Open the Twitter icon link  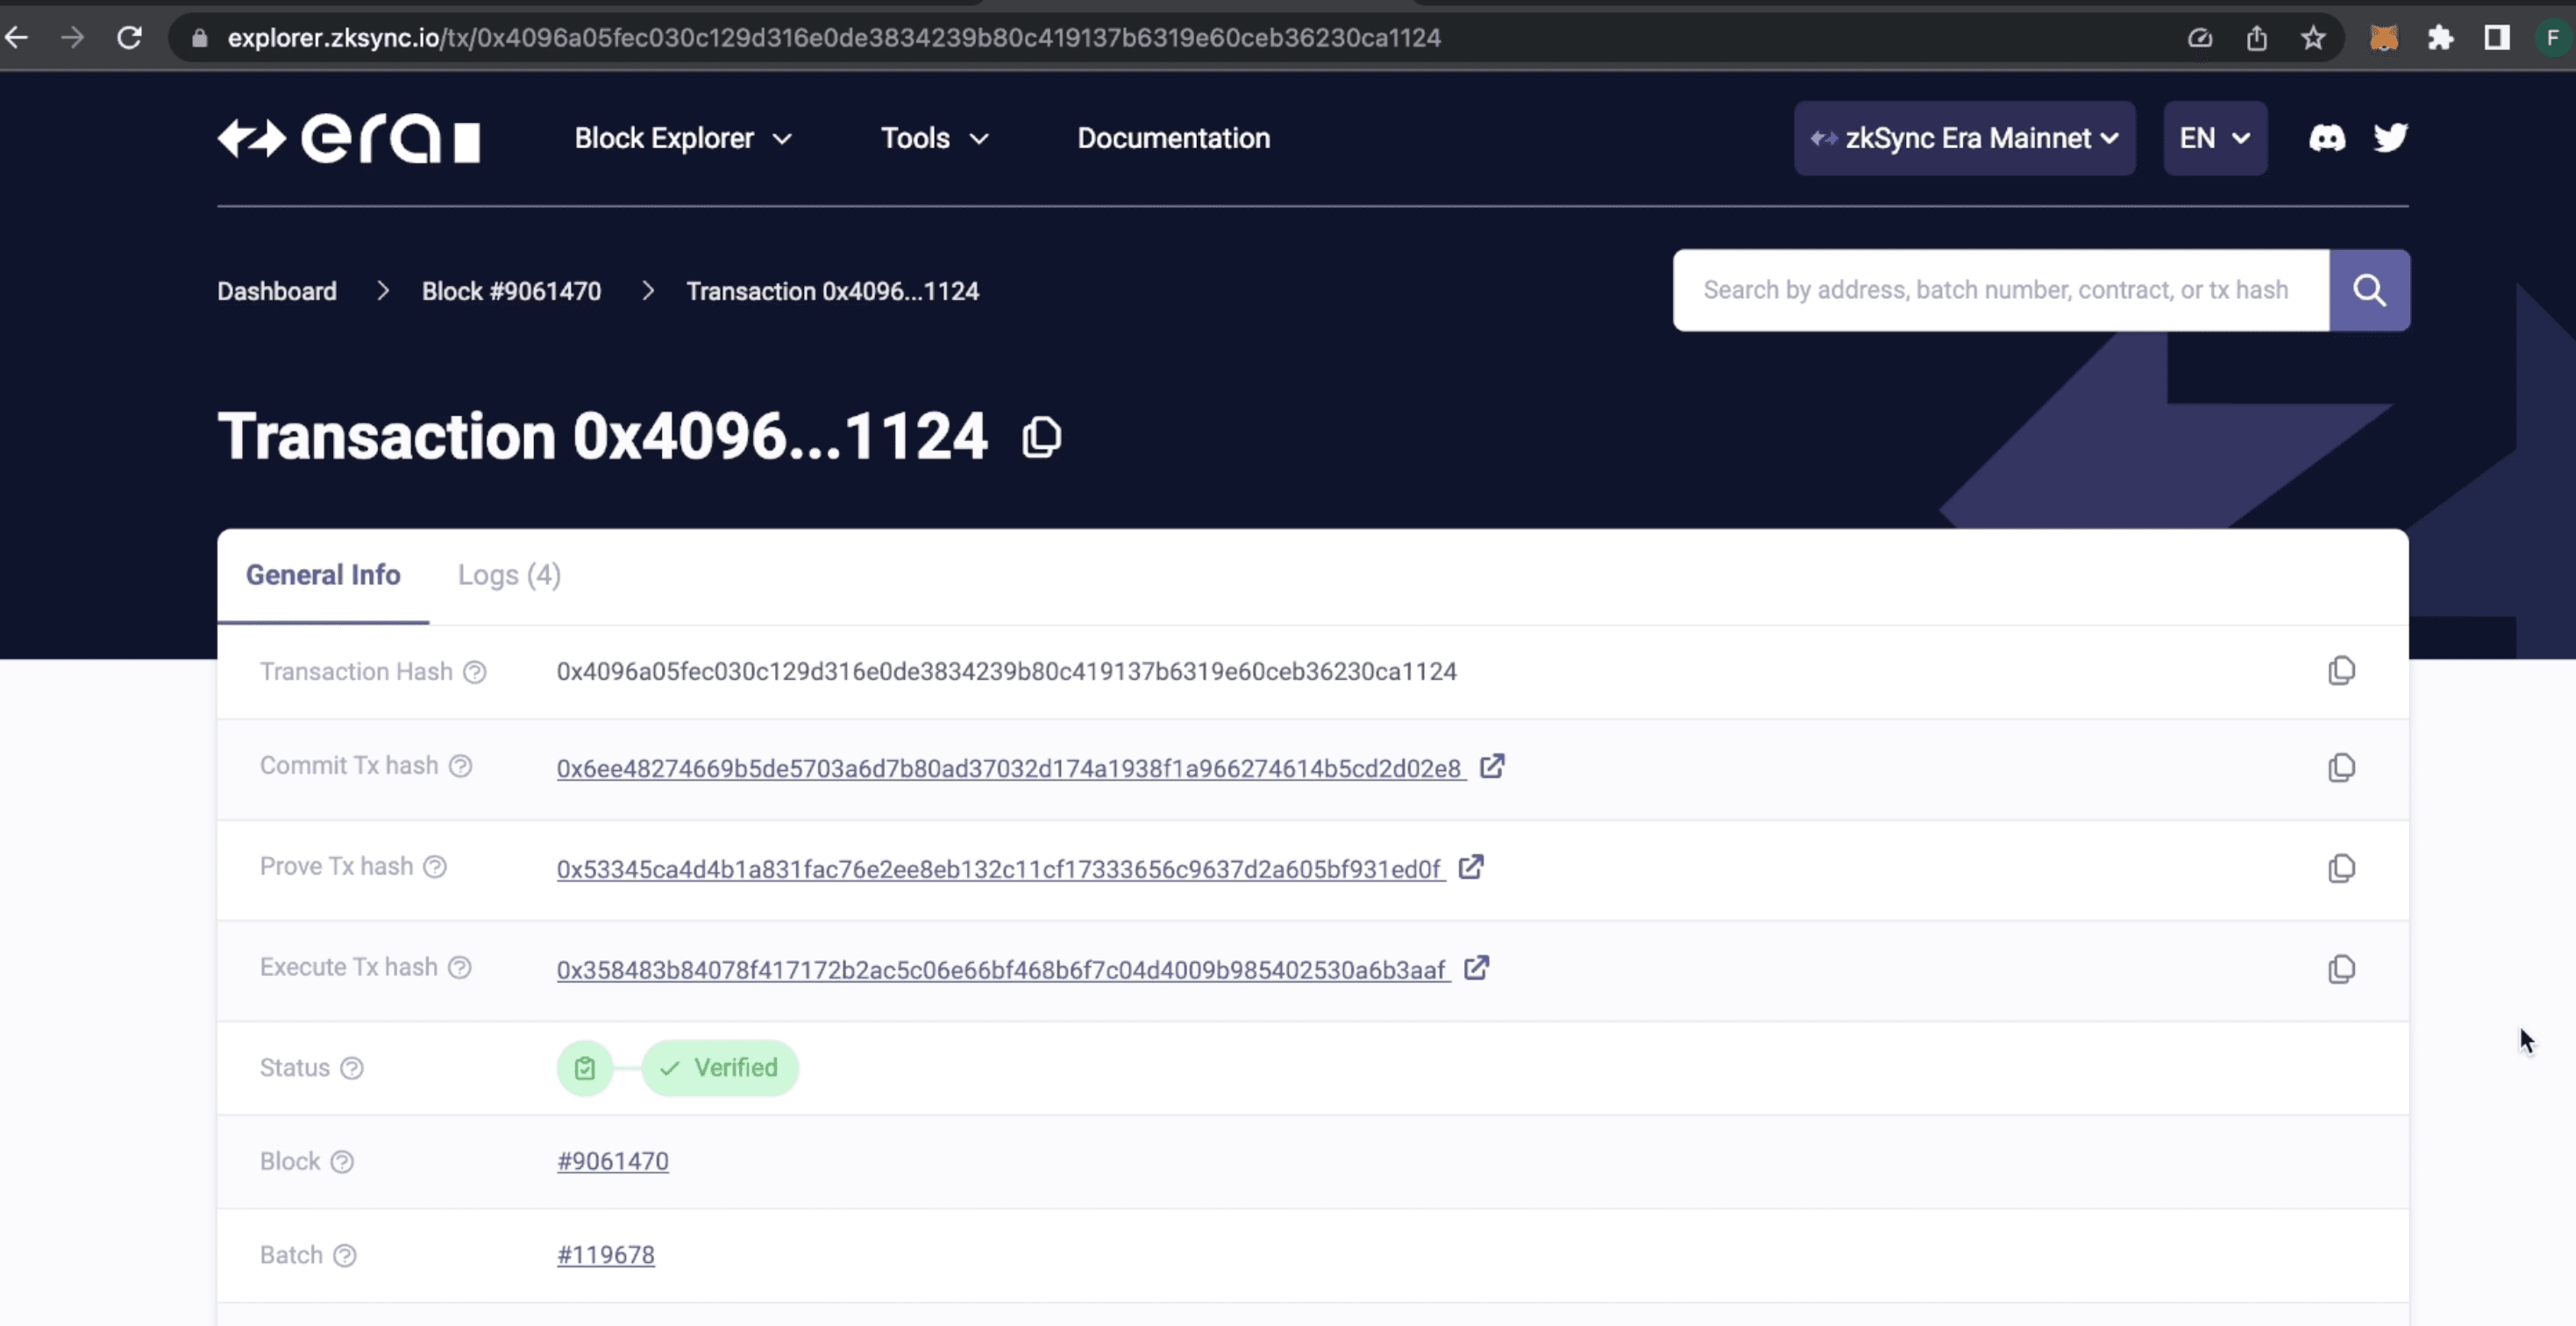(x=2391, y=138)
